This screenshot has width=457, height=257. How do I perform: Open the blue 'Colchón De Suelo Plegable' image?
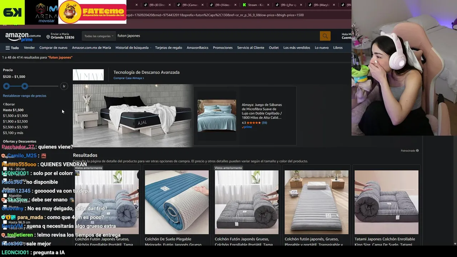177,202
